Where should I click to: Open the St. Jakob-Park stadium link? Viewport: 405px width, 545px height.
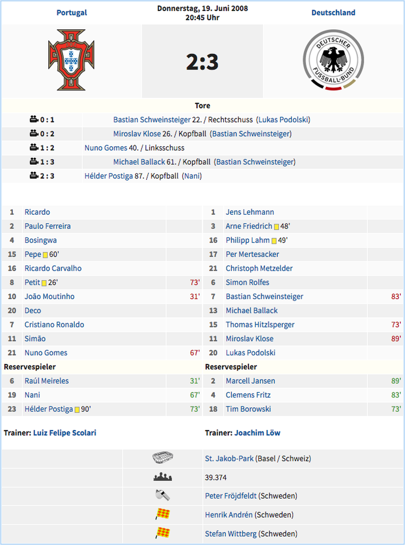click(230, 458)
